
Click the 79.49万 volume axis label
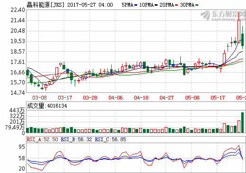[15, 127]
